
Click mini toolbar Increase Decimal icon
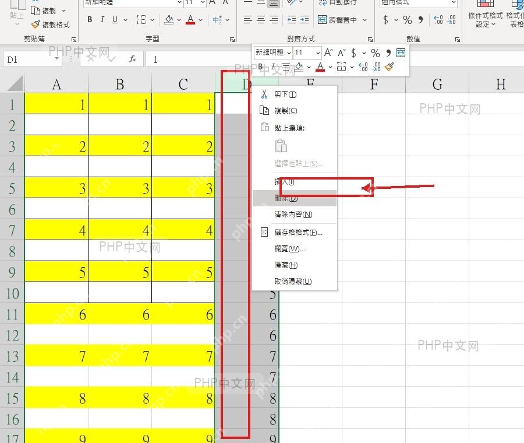click(363, 66)
